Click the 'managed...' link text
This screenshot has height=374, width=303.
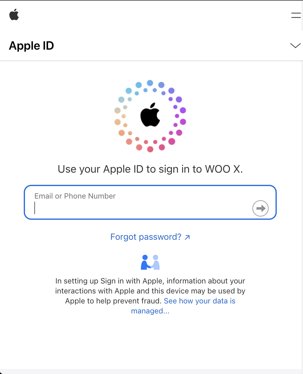tap(150, 311)
